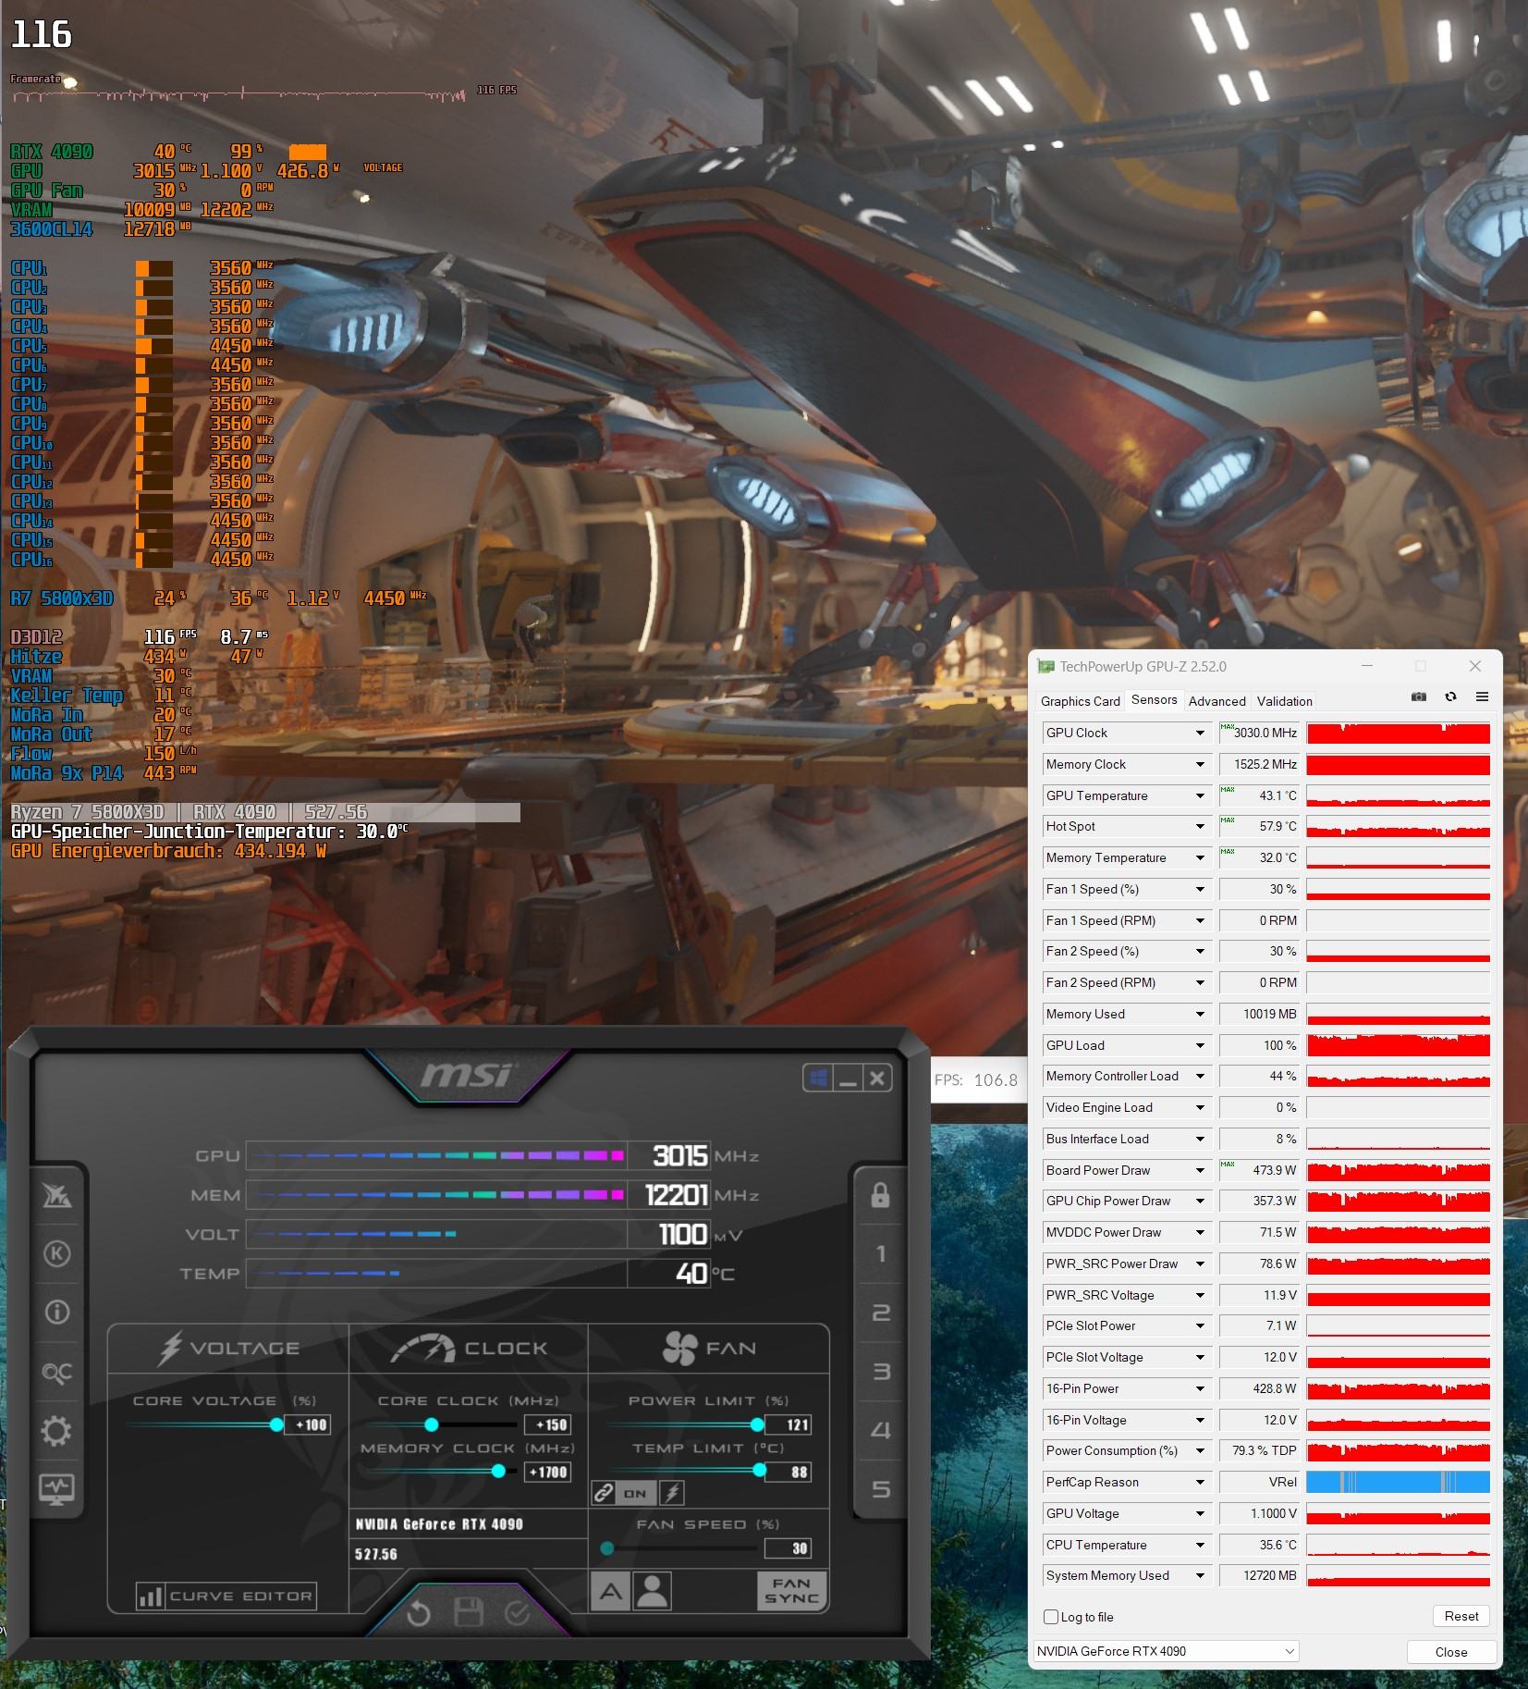This screenshot has width=1528, height=1689.
Task: Open the Afterburner information icon
Action: 56,1312
